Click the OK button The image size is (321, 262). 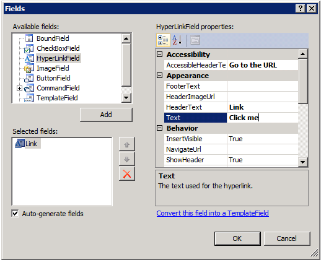(x=237, y=238)
